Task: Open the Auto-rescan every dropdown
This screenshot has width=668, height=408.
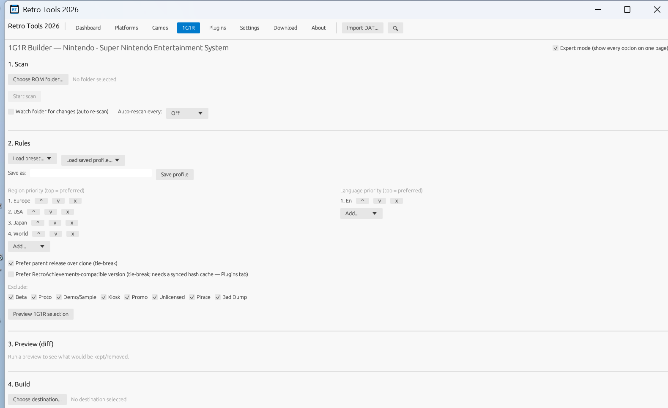Action: pos(187,113)
